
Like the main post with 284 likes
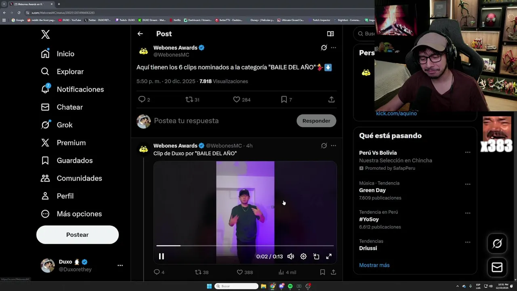click(x=242, y=99)
